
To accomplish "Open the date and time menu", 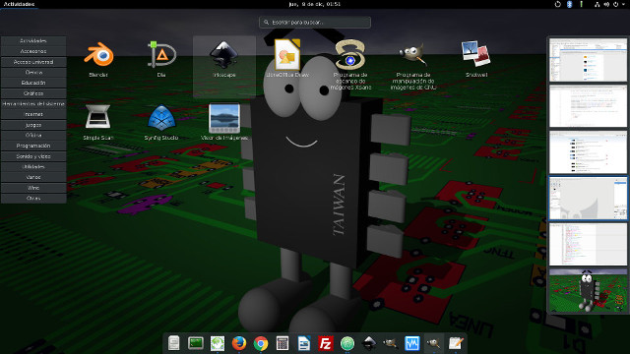I will tap(315, 4).
